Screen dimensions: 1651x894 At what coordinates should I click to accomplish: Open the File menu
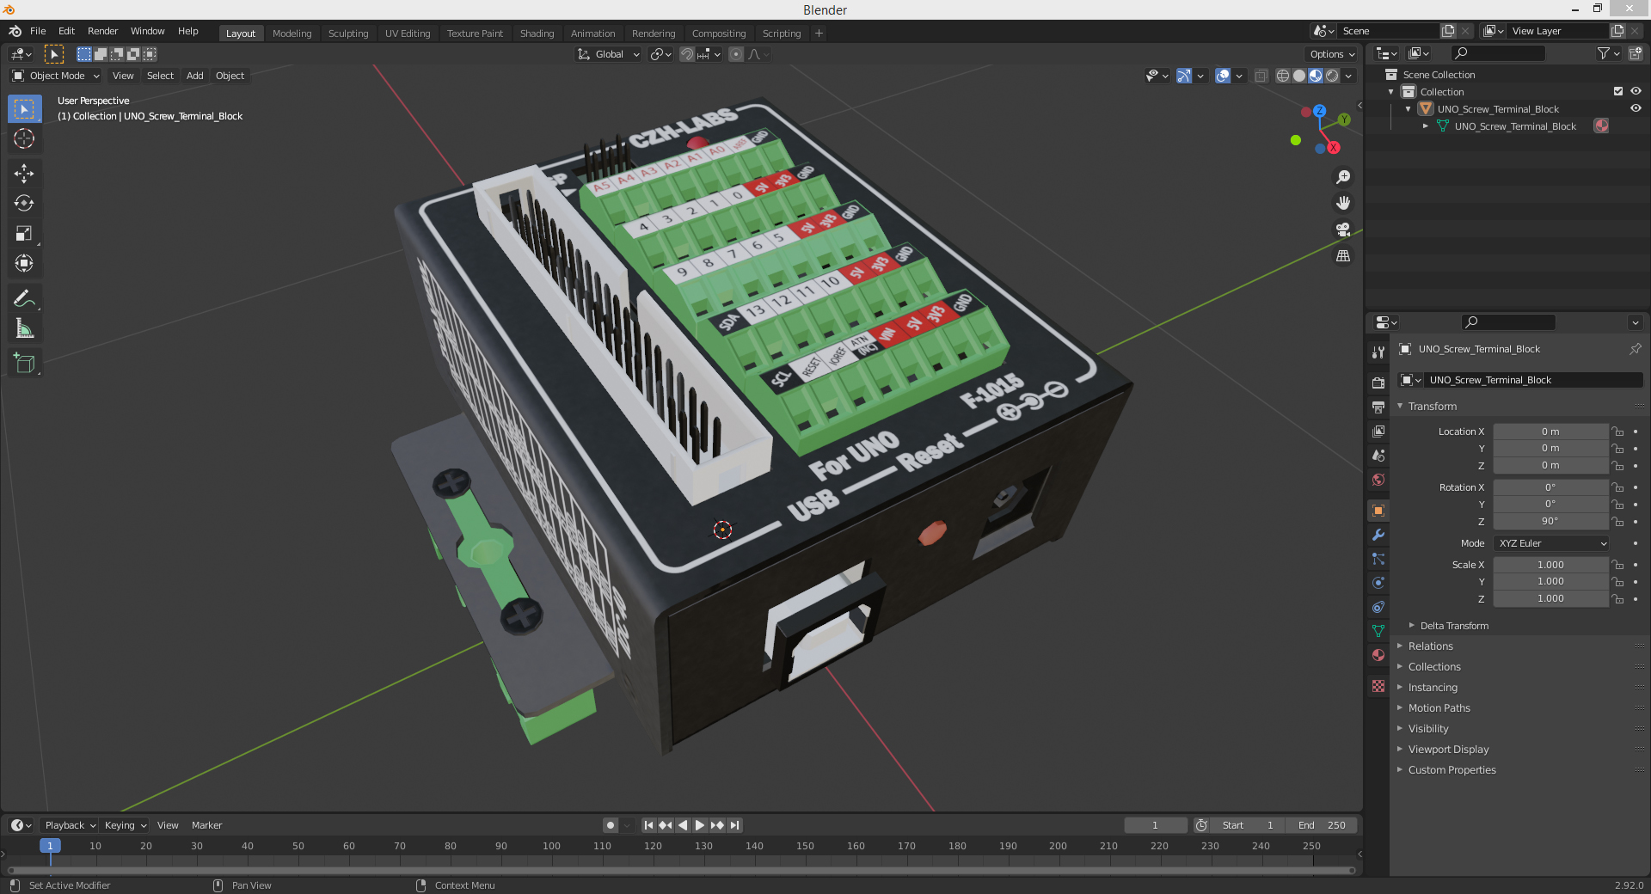tap(38, 31)
